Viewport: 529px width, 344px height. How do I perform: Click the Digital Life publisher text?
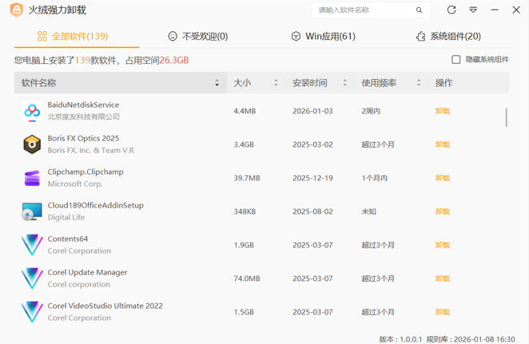point(66,217)
